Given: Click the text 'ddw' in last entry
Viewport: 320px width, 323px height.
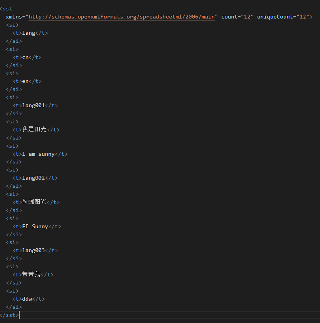Looking at the screenshot, I should click(x=27, y=299).
